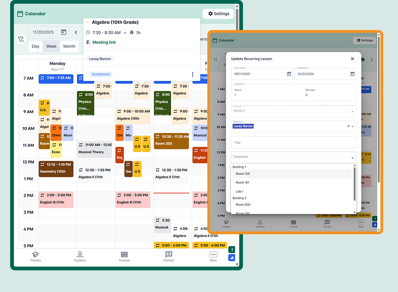Click the classroom list scrollbar
398x292 pixels.
pos(355,184)
